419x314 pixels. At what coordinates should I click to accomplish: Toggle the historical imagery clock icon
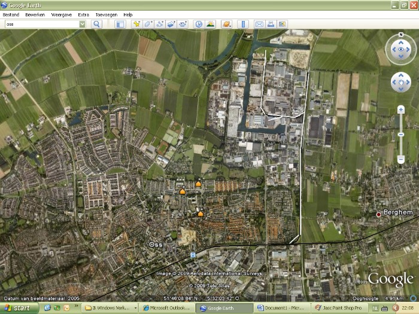click(x=199, y=24)
